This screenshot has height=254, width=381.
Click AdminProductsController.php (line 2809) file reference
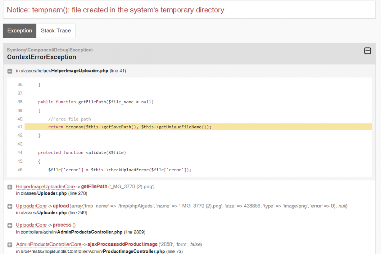[x=90, y=232]
